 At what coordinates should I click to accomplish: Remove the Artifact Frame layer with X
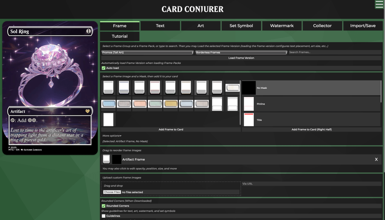[x=376, y=159]
